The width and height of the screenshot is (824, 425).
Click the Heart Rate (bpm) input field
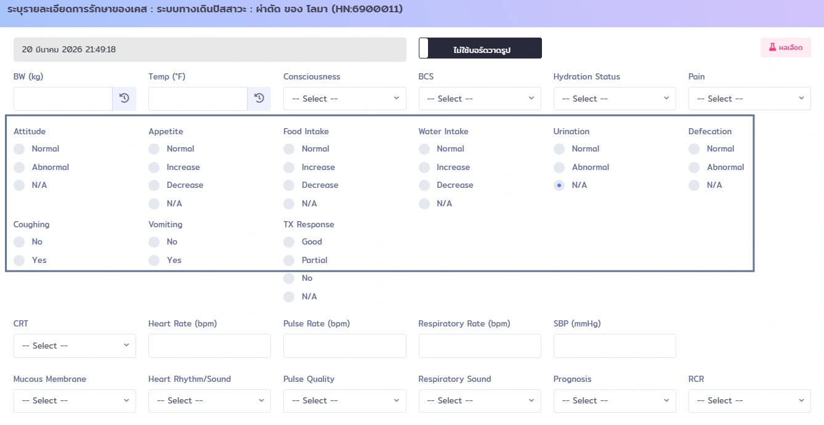coord(209,346)
